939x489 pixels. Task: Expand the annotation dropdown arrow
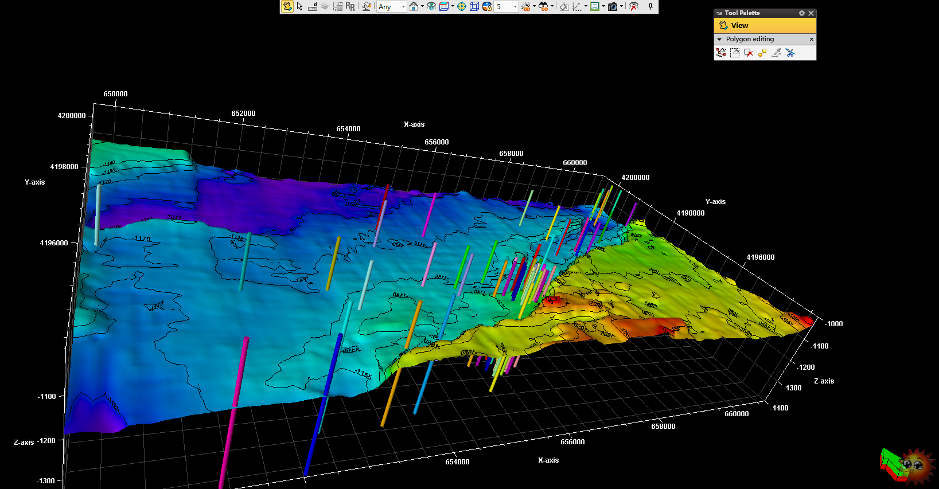click(603, 6)
